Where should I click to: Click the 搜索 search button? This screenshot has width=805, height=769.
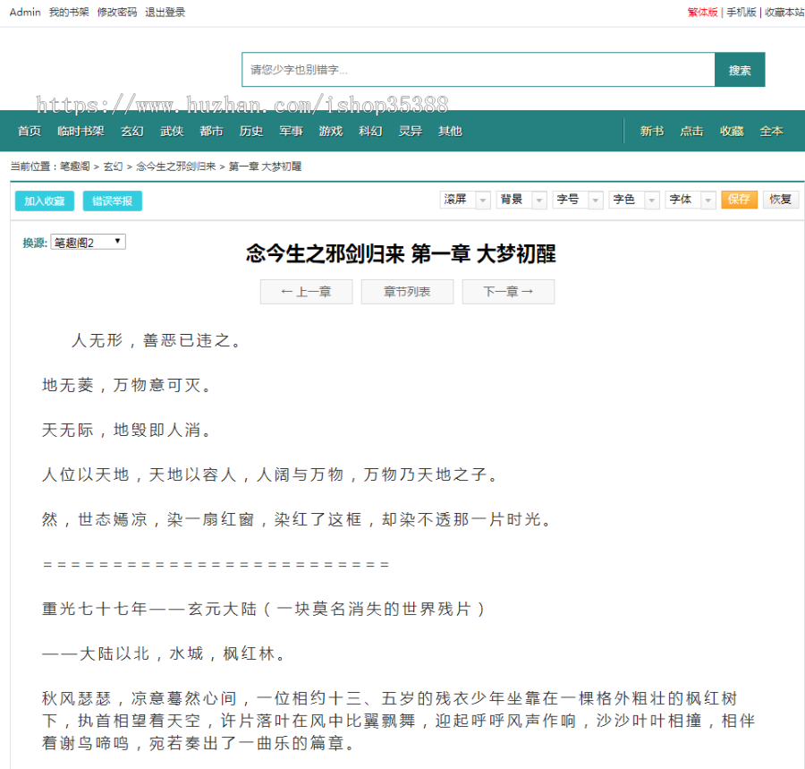click(x=740, y=68)
